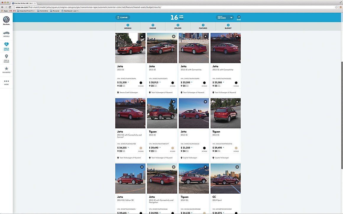The image size is (343, 214).
Task: Click the browser forward arrow
Action: click(x=6, y=7)
